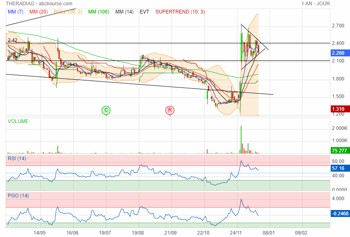Click the -0.2468 PGO value tag
This screenshot has height=237, width=350.
tap(340, 213)
